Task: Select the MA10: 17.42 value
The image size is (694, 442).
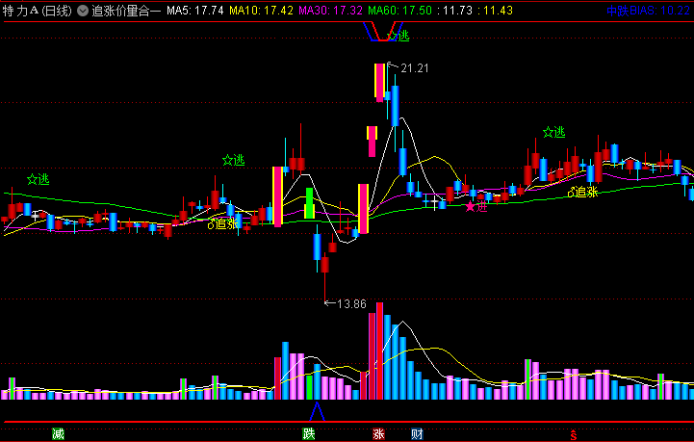Action: click(261, 11)
